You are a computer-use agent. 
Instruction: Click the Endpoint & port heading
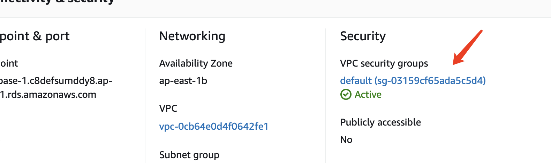(35, 36)
